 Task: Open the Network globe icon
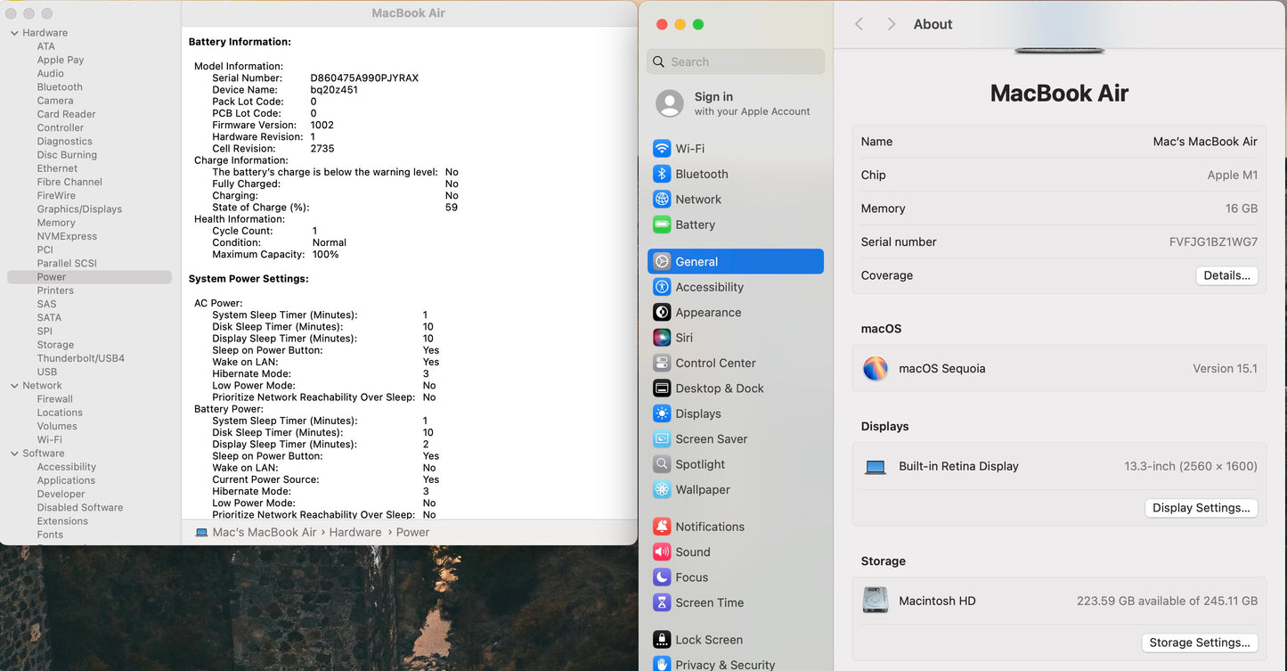point(662,200)
